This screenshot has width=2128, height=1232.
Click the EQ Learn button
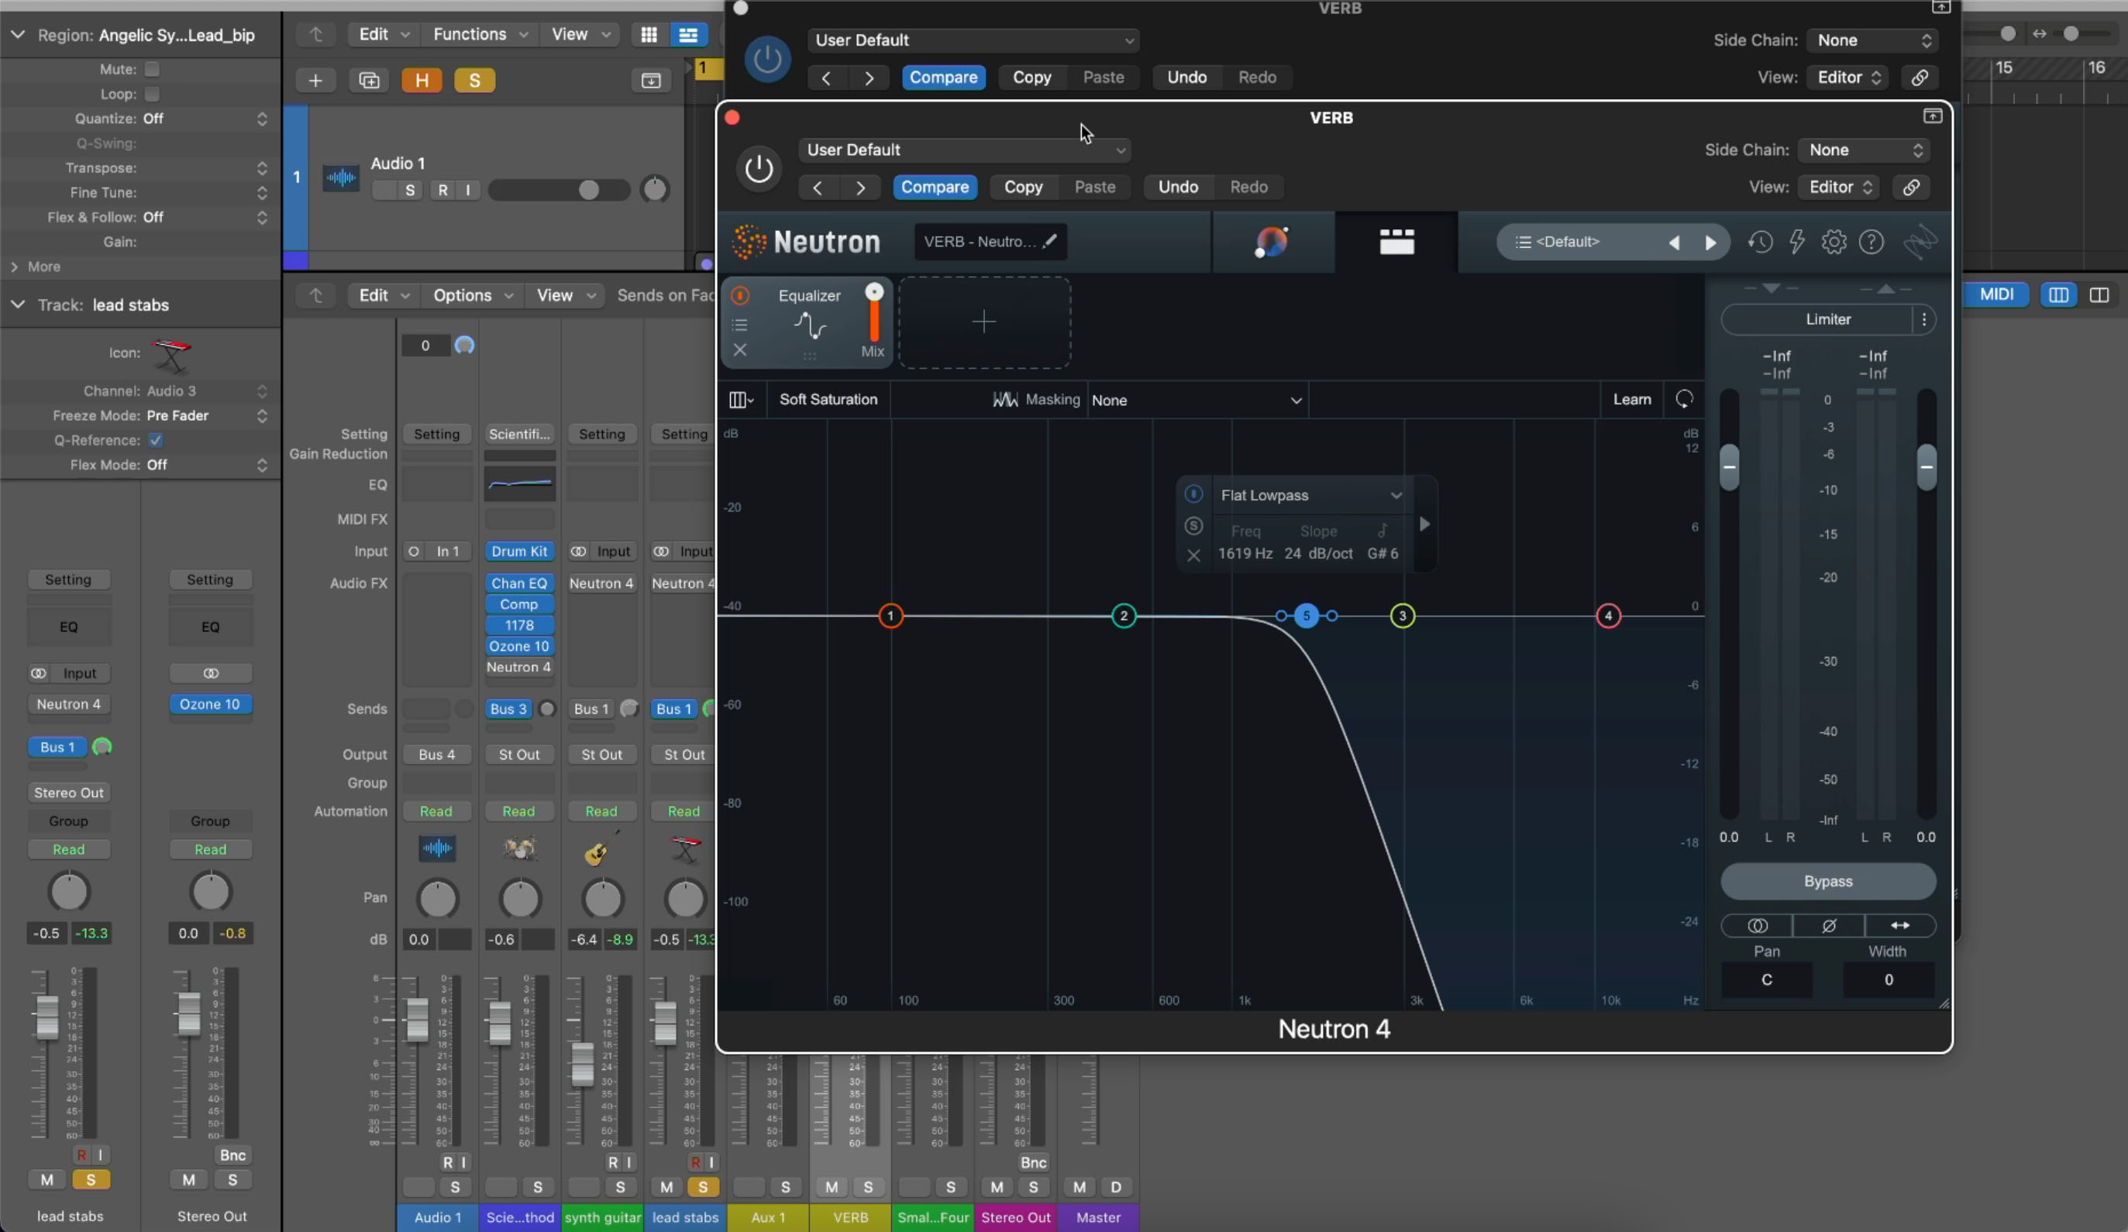1631,399
